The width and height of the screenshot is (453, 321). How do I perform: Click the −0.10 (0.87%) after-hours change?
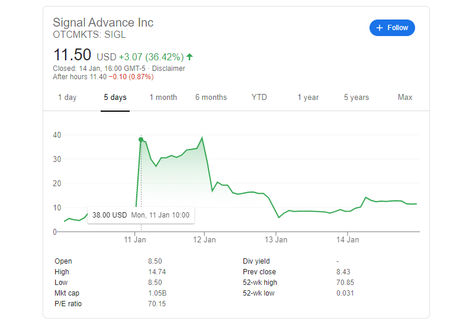pyautogui.click(x=131, y=77)
